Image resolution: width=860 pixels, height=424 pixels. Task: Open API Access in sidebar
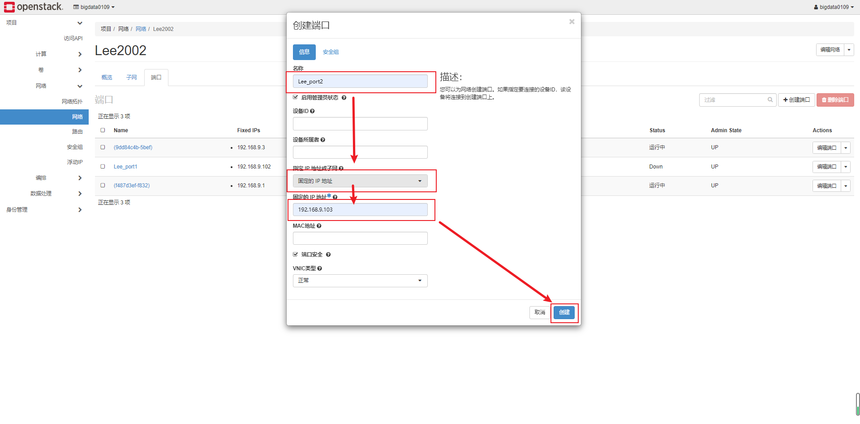click(x=73, y=39)
